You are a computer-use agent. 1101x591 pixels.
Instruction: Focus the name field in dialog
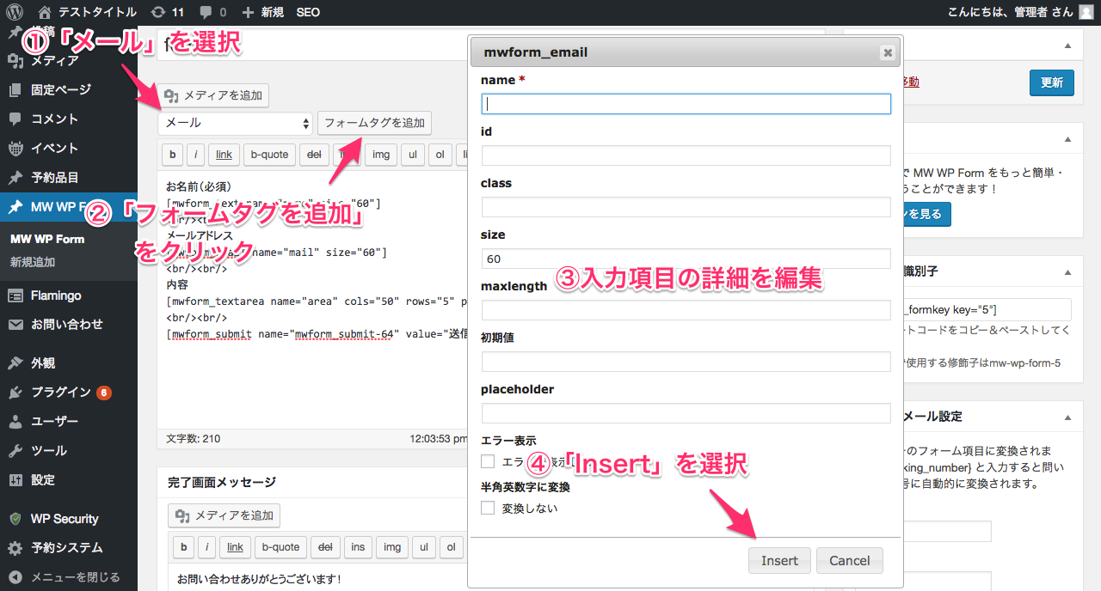click(x=686, y=104)
